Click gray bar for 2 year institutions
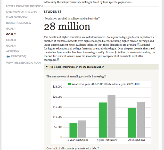This screenshot has height=150, width=164. point(82,129)
